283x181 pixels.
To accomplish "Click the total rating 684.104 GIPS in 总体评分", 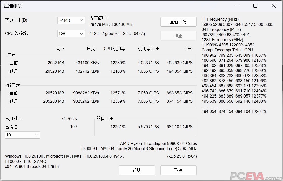I will (179, 127).
